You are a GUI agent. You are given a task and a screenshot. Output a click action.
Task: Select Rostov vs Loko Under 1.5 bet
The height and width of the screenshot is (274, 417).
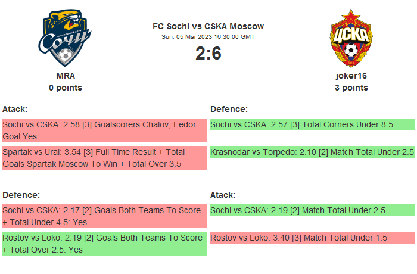coord(312,238)
